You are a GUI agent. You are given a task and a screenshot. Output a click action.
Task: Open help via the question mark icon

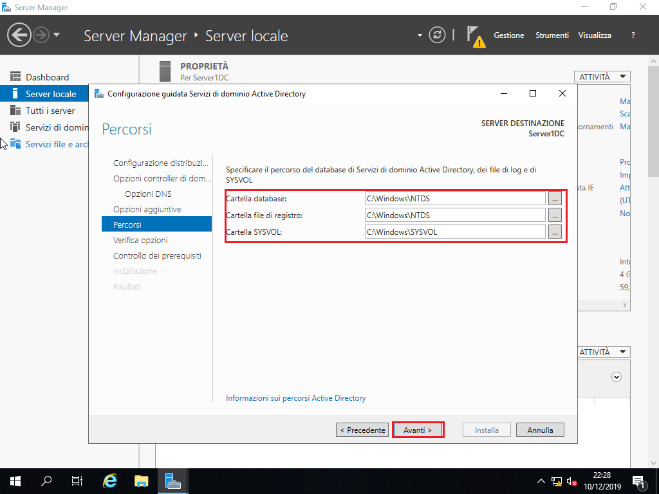point(633,35)
